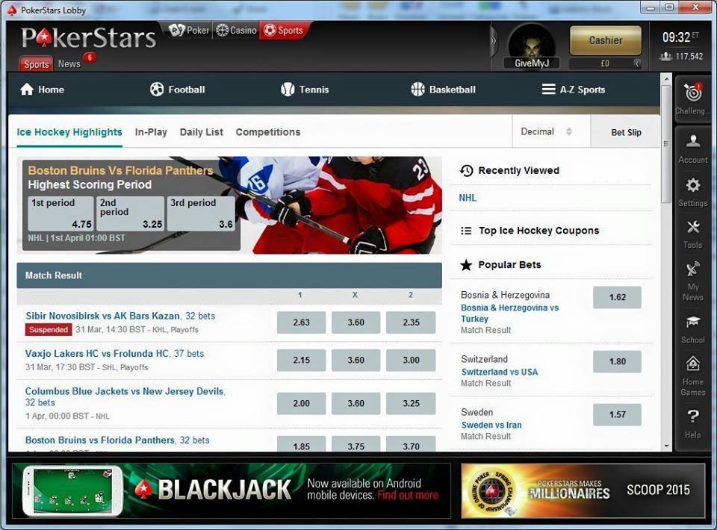The width and height of the screenshot is (717, 530).
Task: Open the Switzerland vs USA link
Action: pos(499,372)
